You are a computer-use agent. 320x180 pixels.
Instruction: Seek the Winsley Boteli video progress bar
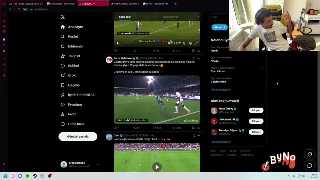point(157,38)
